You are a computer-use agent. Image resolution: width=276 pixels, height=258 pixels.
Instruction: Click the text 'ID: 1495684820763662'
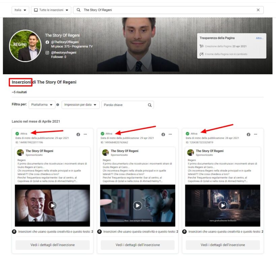pos(115,142)
